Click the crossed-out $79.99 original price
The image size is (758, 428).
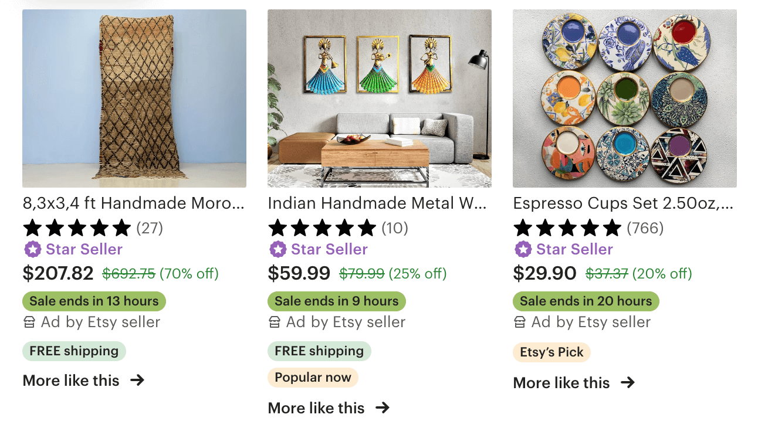pos(362,273)
